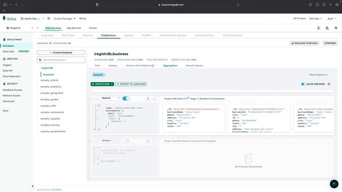Open the Search Indexes tab
This screenshot has width=342, height=192.
(x=195, y=66)
